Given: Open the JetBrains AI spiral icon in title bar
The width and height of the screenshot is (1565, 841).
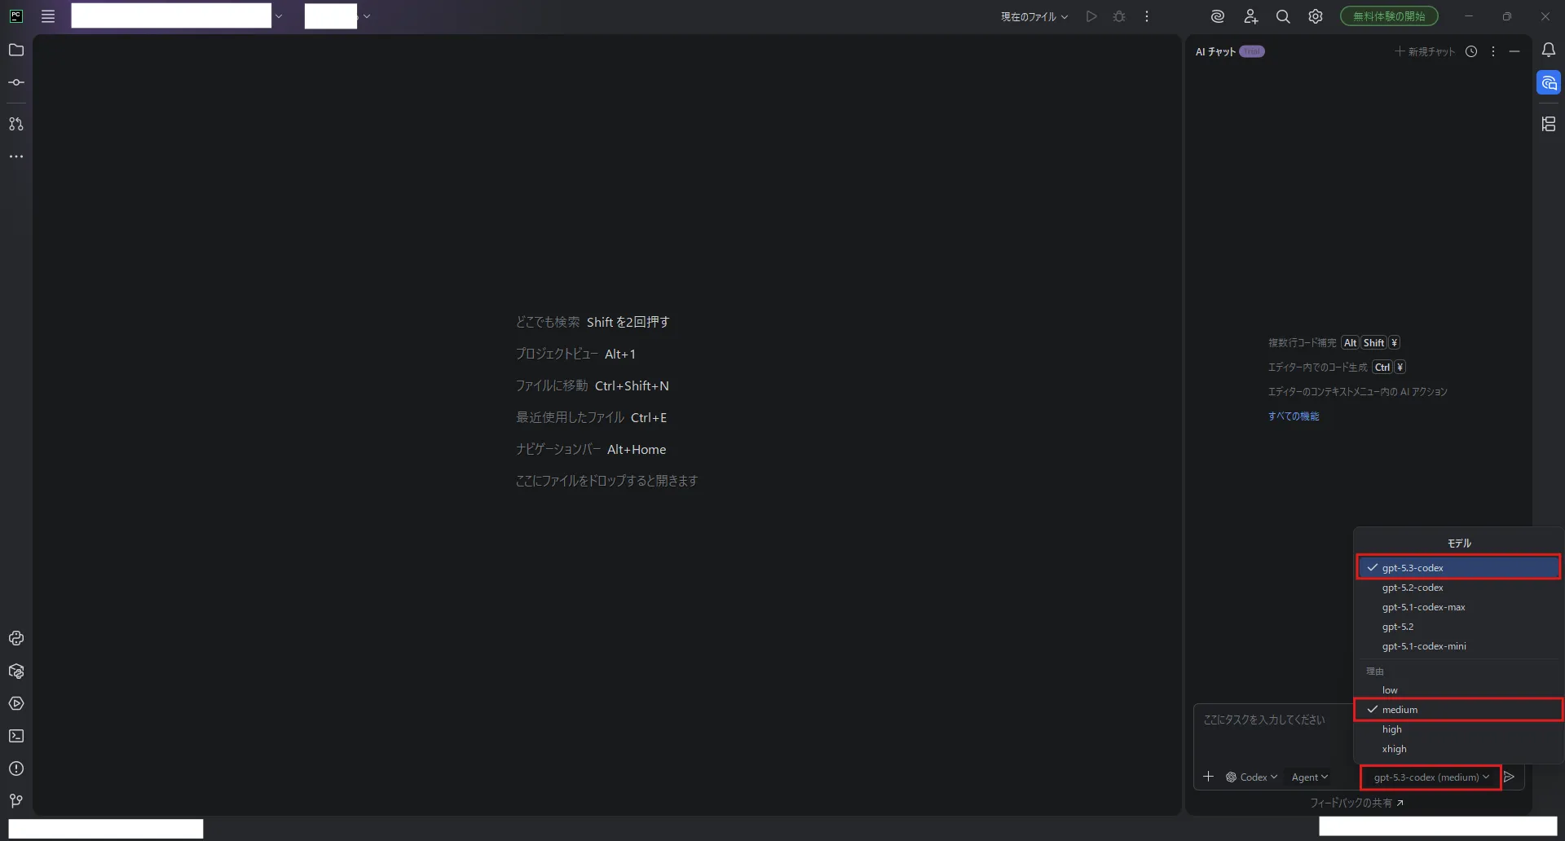Looking at the screenshot, I should tap(1218, 16).
